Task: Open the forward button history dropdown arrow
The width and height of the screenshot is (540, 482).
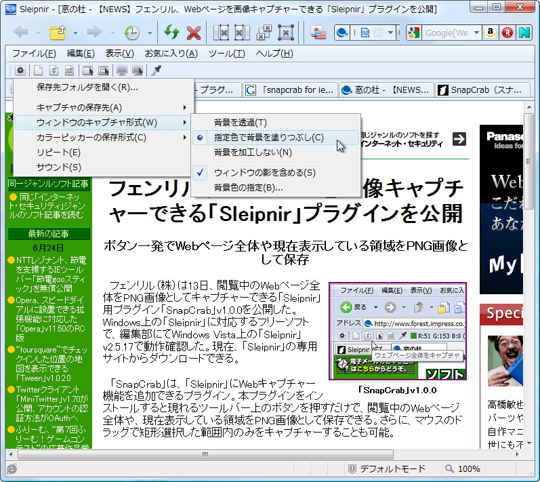Action: 112,33
